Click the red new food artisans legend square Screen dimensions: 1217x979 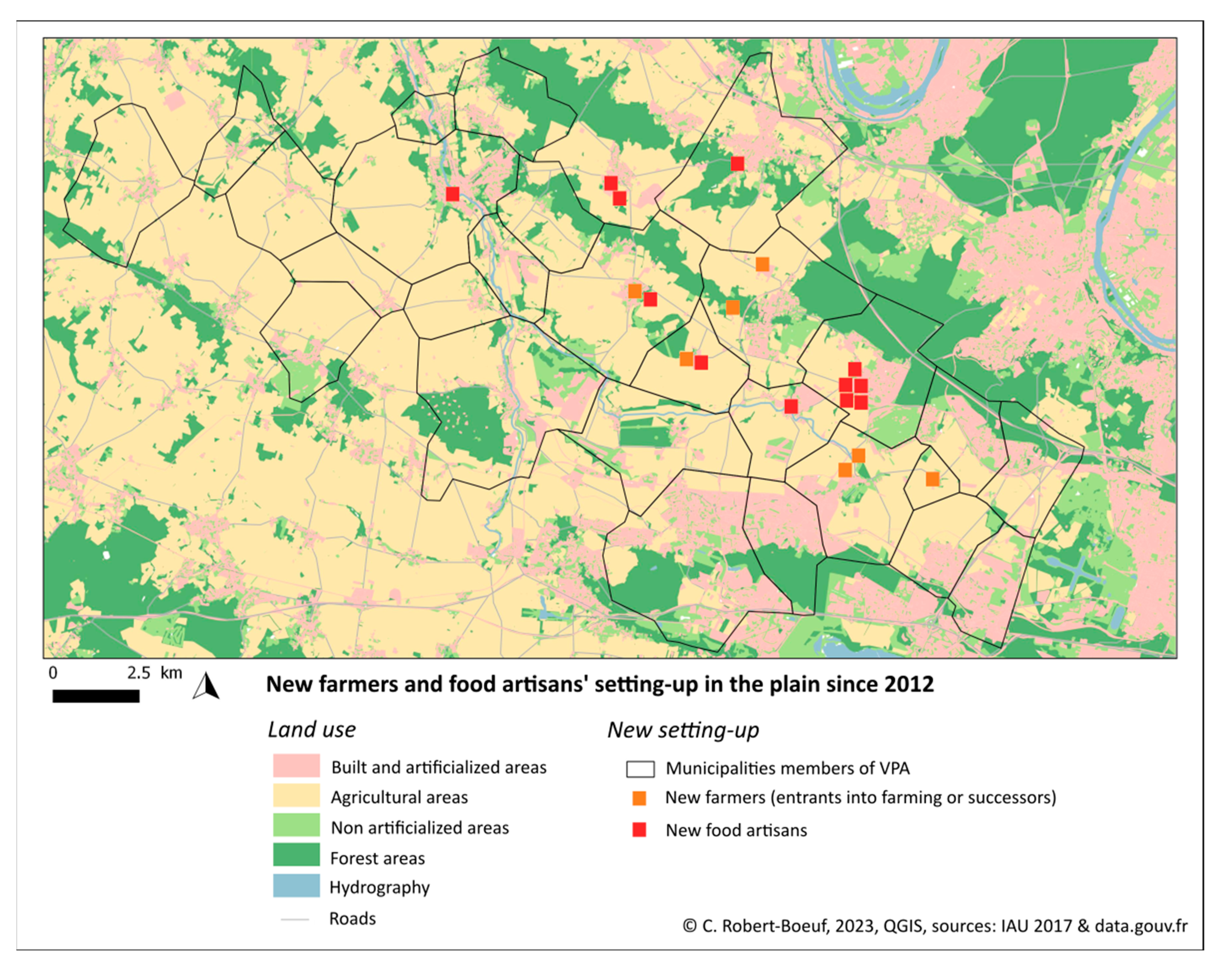639,830
